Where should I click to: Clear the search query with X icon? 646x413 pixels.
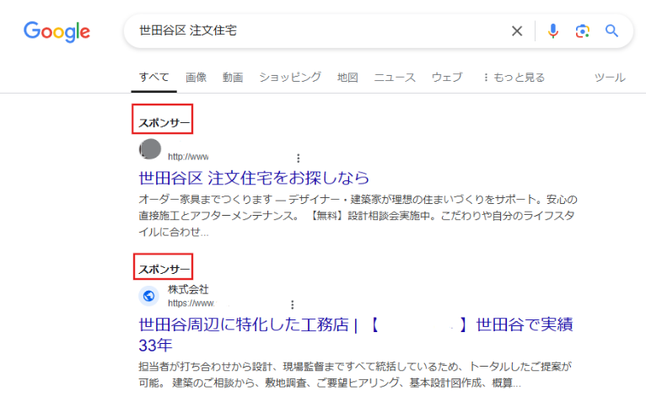(517, 31)
